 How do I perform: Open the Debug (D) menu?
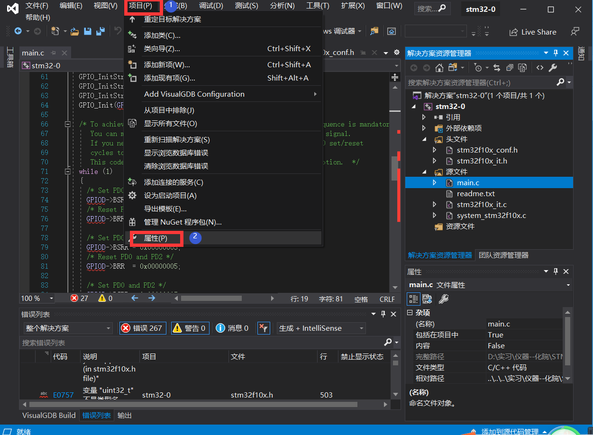[x=211, y=6]
